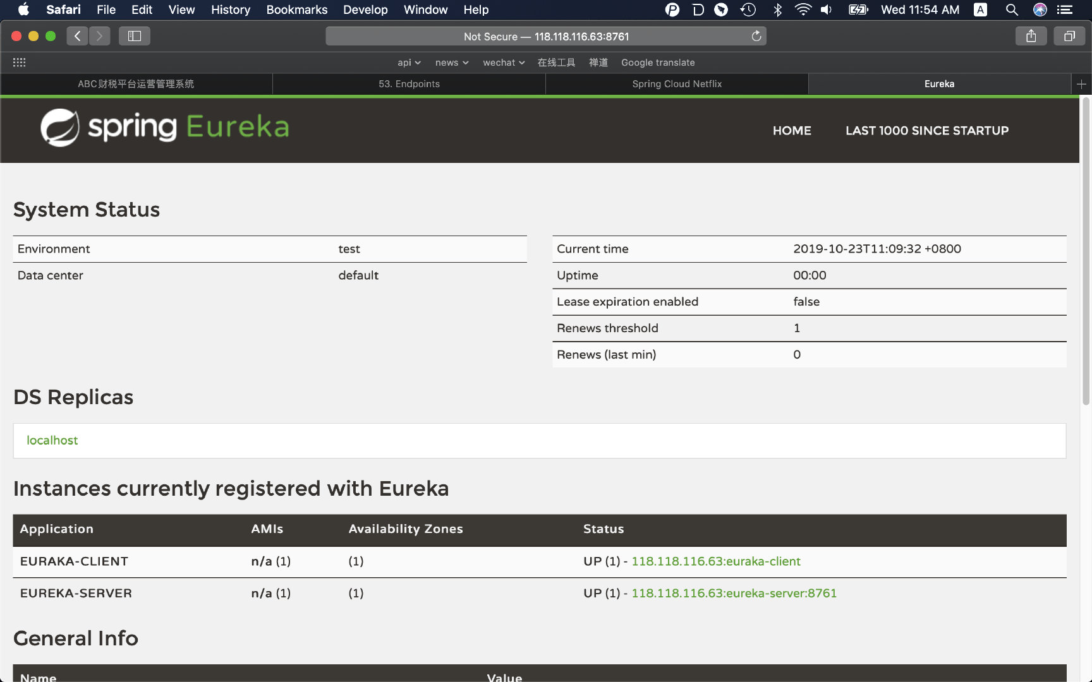Select the Lease expiration enabled value 'false'
Image resolution: width=1092 pixels, height=682 pixels.
pyautogui.click(x=806, y=302)
